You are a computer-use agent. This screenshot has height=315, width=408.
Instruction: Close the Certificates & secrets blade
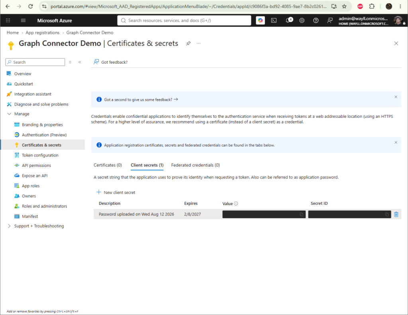click(396, 43)
